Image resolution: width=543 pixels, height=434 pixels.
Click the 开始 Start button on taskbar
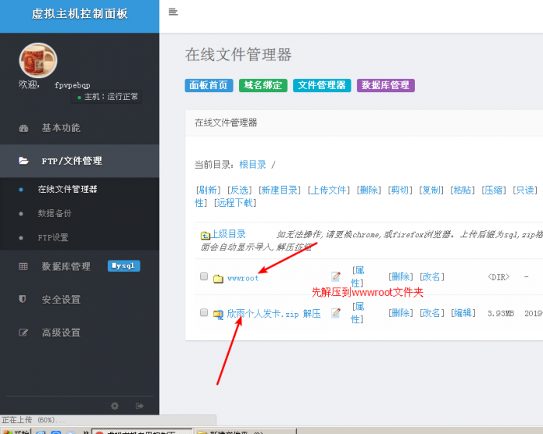[16, 430]
